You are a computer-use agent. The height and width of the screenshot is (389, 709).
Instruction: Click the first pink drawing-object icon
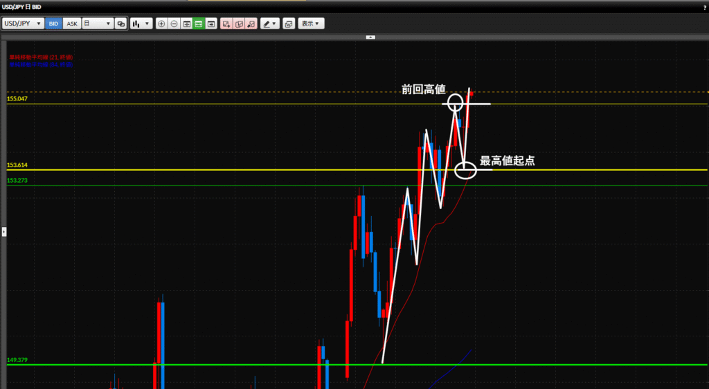click(226, 24)
